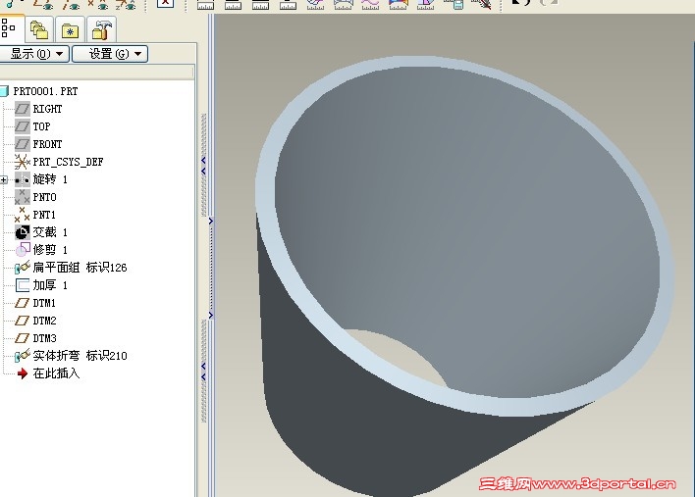
Task: Select the FRONT datum plane
Action: [38, 144]
